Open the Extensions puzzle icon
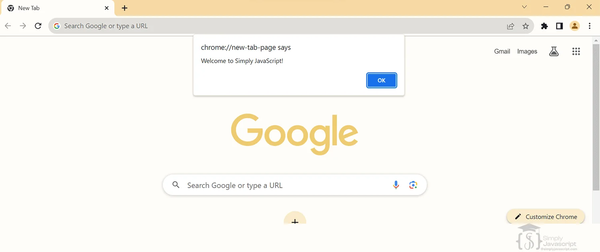Viewport: 600px width, 252px height. point(544,26)
